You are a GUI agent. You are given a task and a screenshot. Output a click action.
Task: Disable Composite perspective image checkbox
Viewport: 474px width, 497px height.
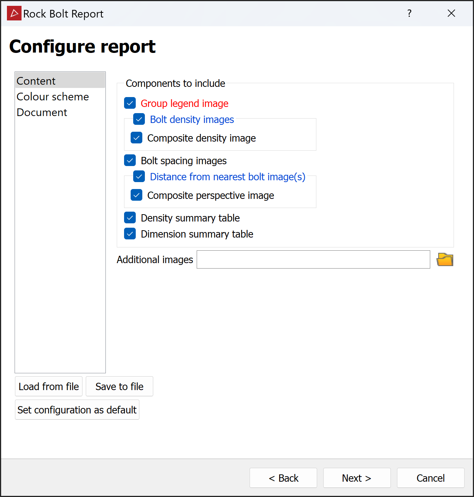point(136,195)
